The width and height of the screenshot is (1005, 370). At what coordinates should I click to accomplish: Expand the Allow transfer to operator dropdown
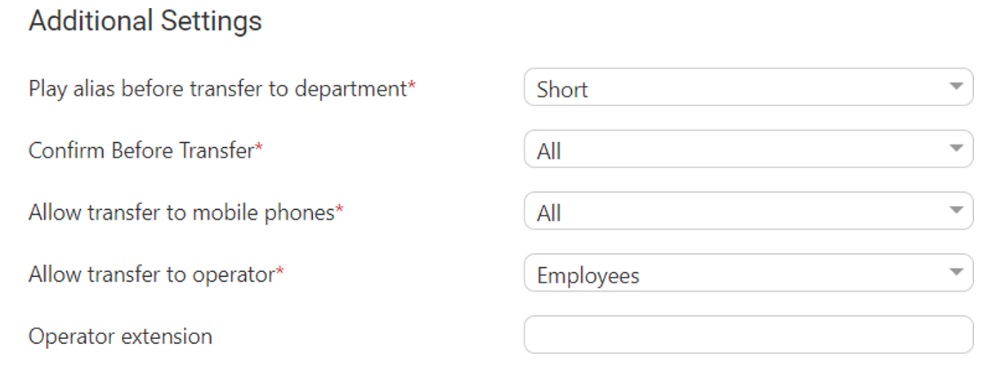pyautogui.click(x=748, y=274)
